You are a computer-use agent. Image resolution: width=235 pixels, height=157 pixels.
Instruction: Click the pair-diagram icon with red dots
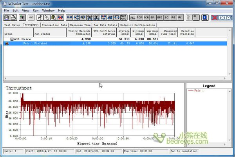click(x=103, y=18)
